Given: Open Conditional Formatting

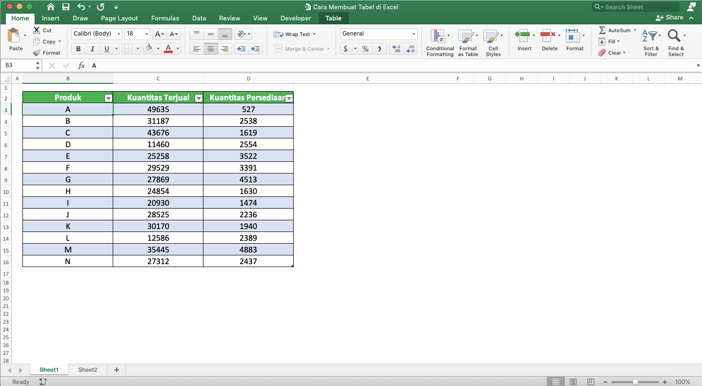Looking at the screenshot, I should tap(440, 43).
